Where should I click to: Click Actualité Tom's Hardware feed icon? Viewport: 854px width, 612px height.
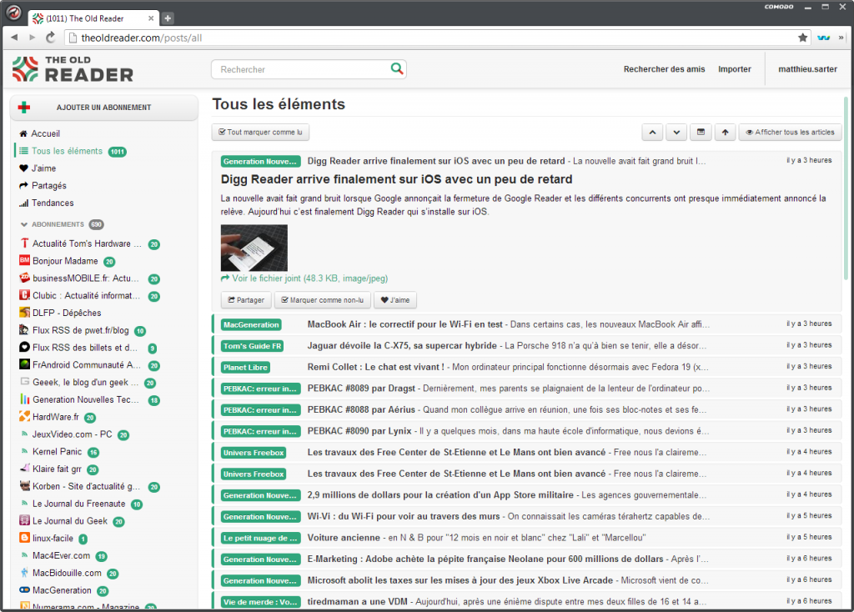[x=24, y=243]
